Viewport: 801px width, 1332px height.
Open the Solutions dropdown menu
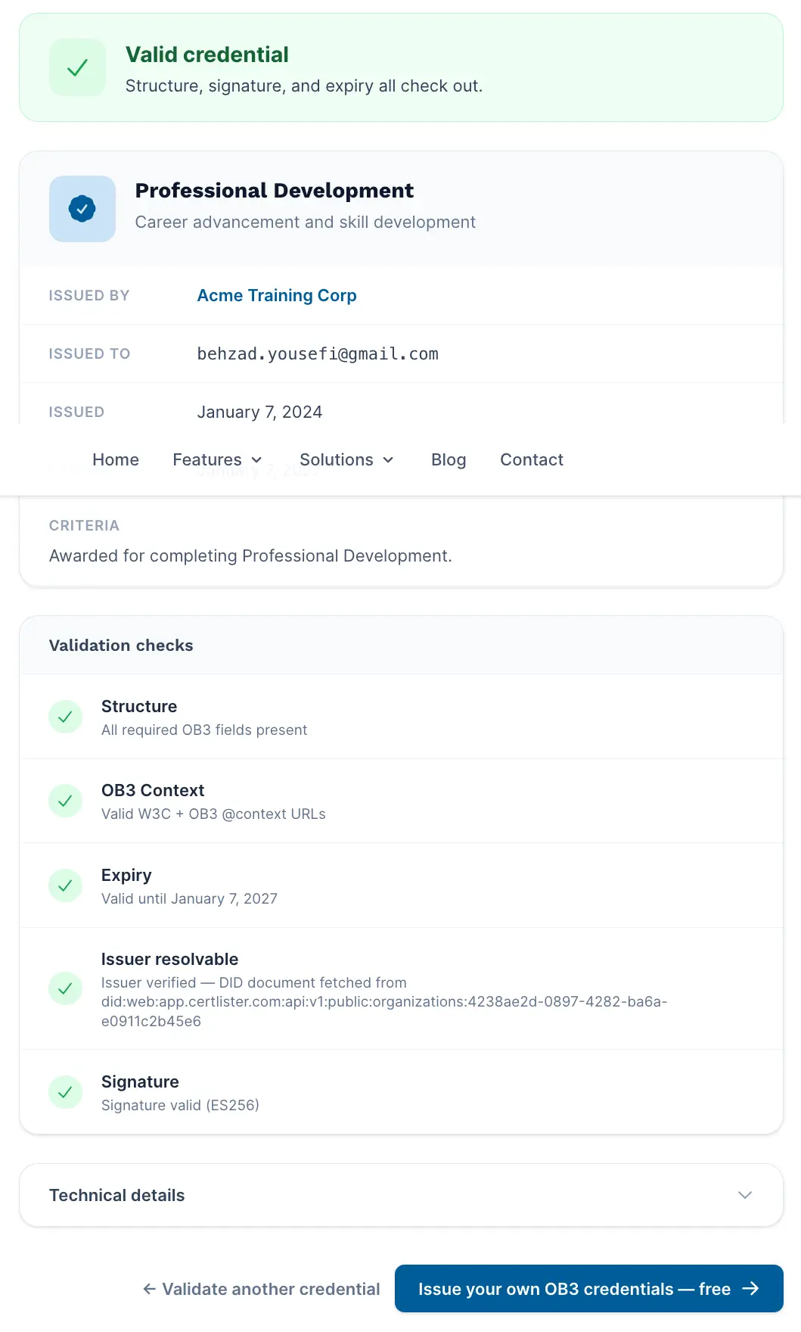pyautogui.click(x=346, y=459)
